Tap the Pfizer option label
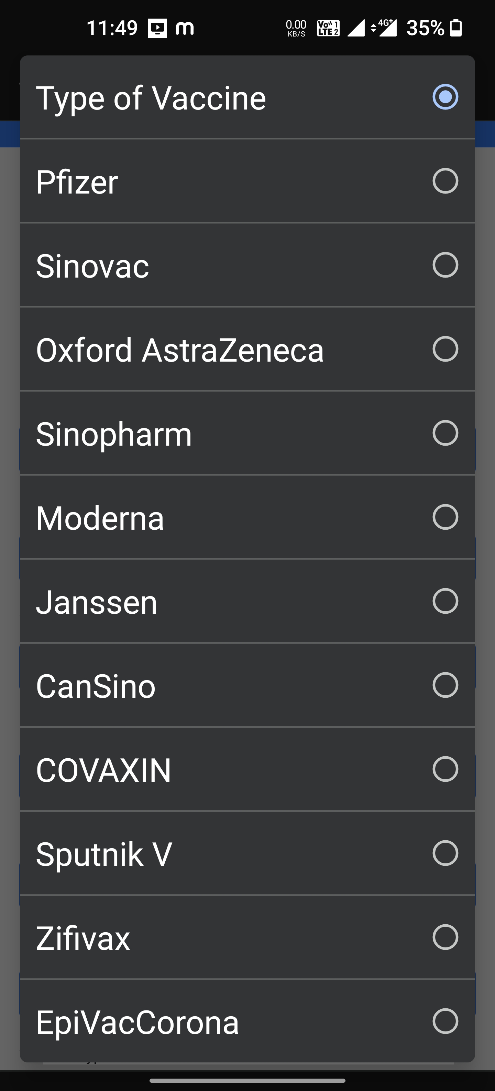The image size is (495, 1091). [77, 182]
